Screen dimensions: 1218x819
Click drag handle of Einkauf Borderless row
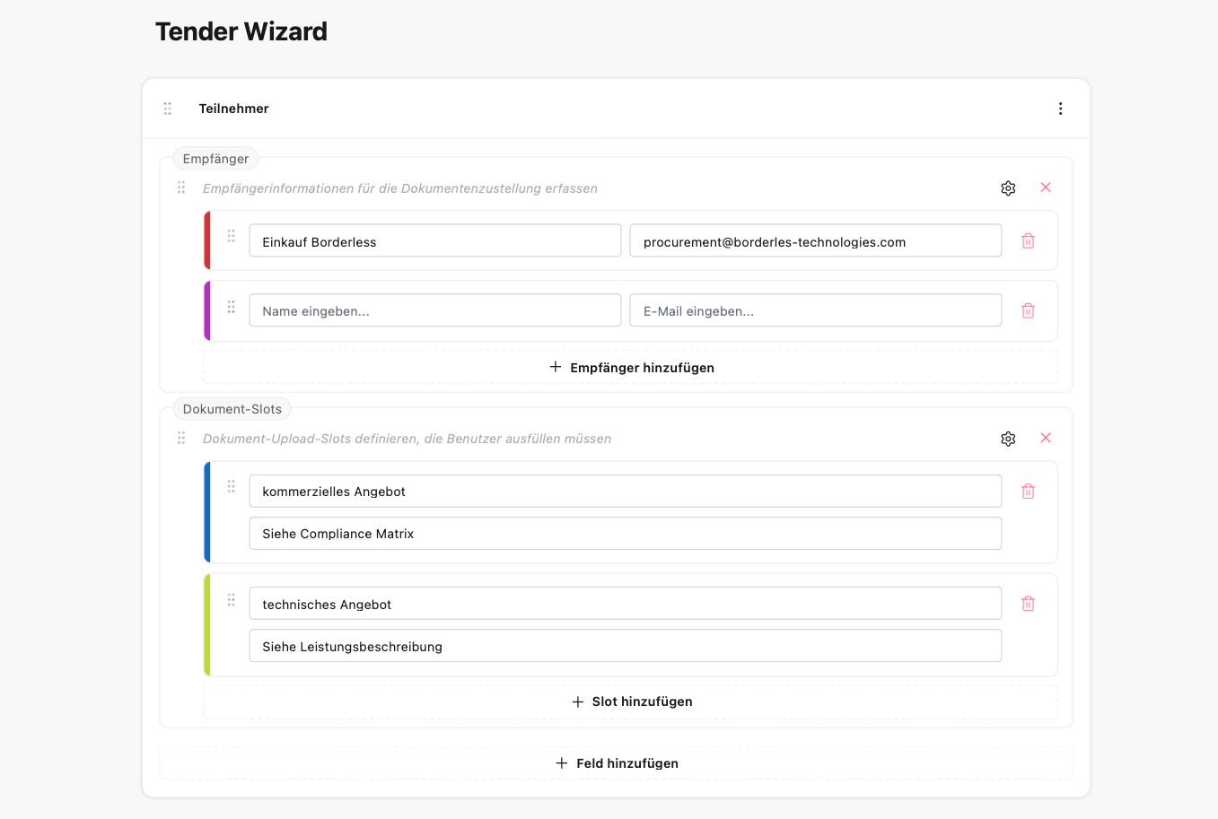232,236
